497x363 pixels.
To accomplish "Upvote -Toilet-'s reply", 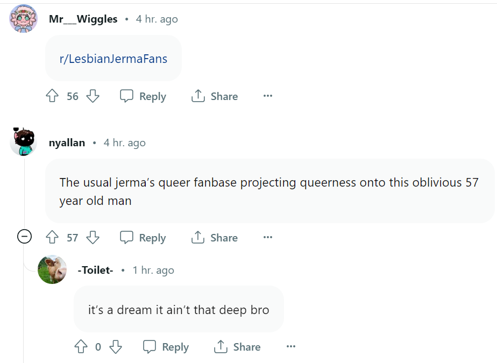I will pos(81,346).
